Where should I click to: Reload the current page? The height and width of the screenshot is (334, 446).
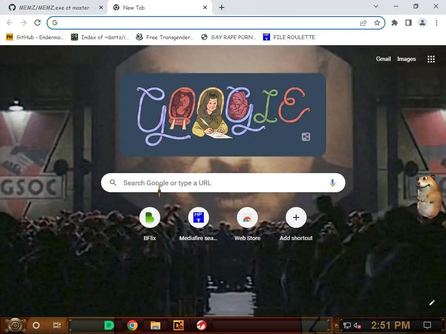tap(37, 23)
